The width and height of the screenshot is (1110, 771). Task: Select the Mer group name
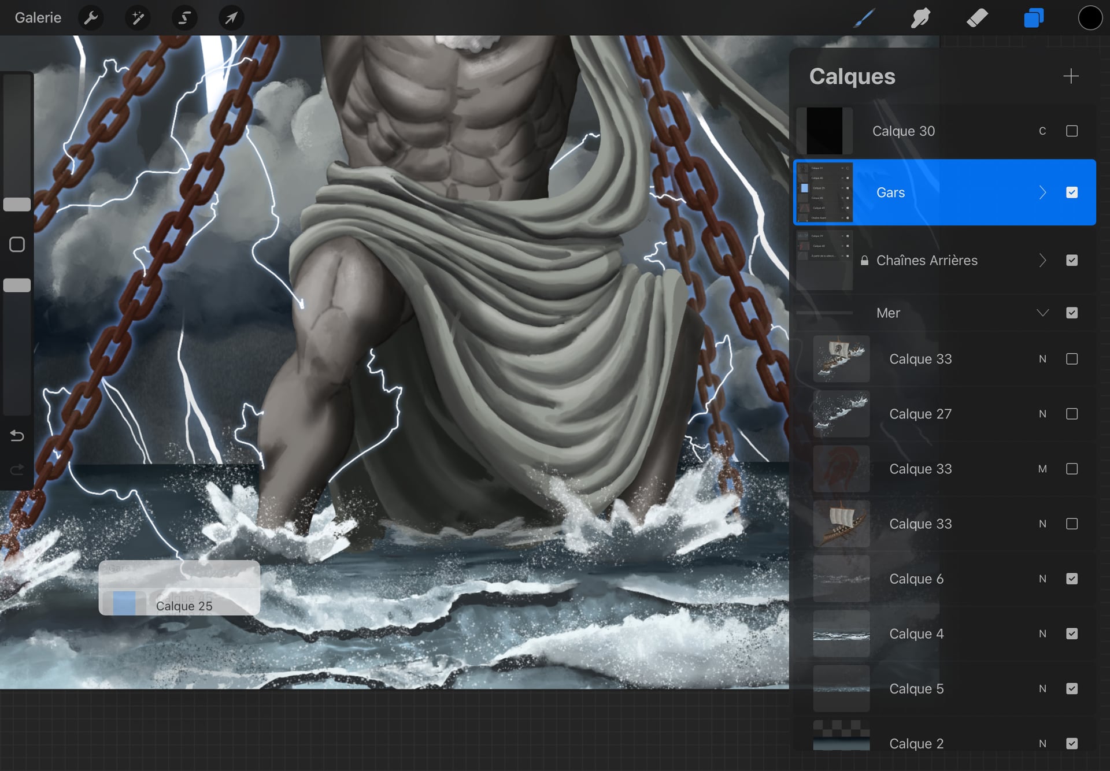click(x=888, y=313)
